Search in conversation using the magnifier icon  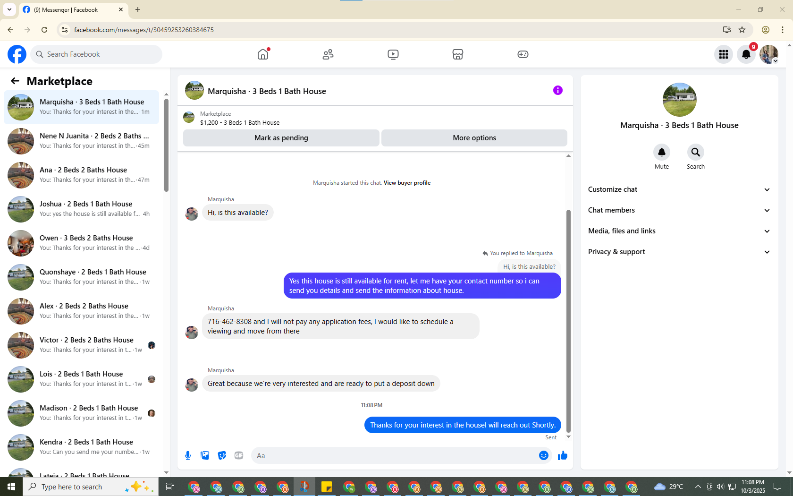(x=696, y=152)
